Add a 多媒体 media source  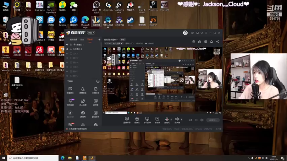point(157,120)
